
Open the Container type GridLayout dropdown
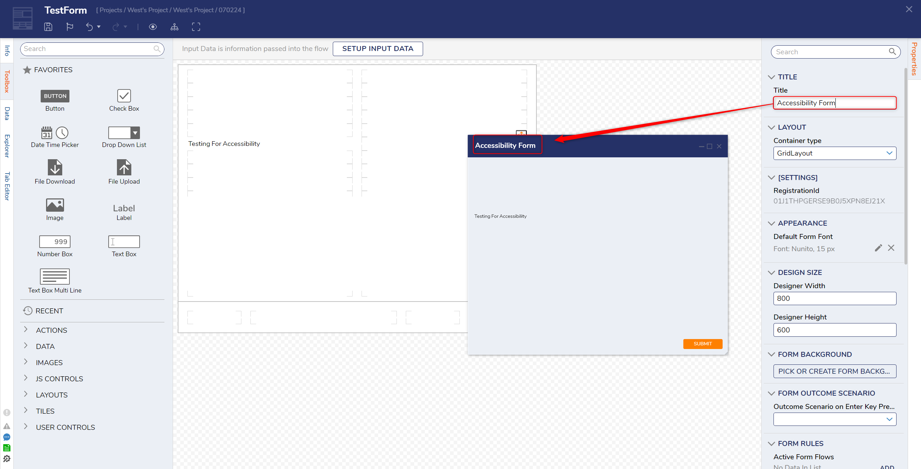coord(835,153)
